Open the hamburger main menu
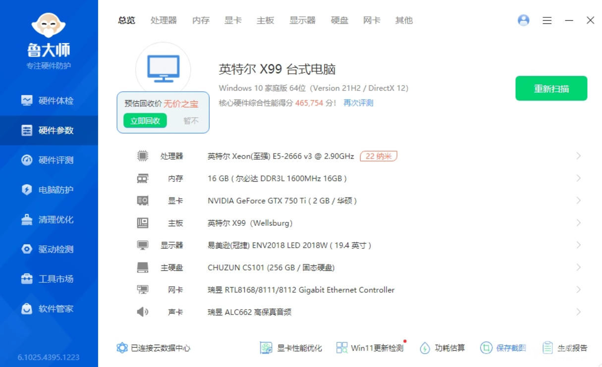 pyautogui.click(x=547, y=21)
